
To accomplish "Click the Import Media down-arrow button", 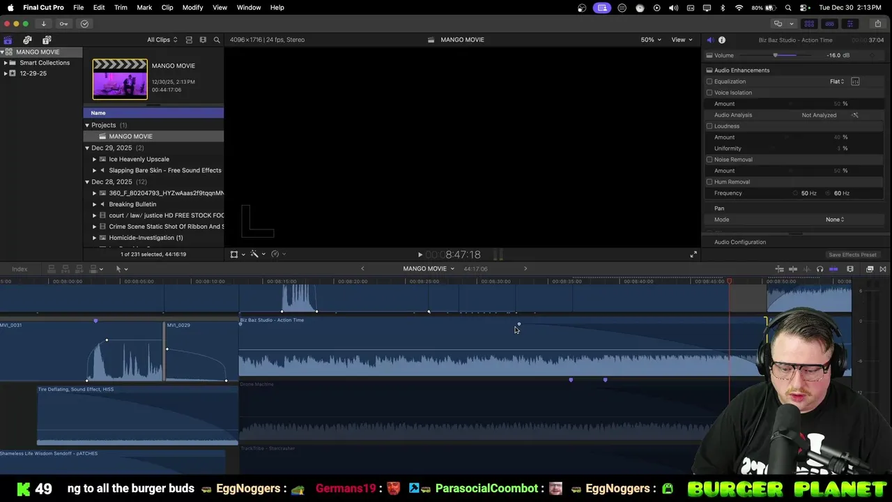I will point(43,24).
